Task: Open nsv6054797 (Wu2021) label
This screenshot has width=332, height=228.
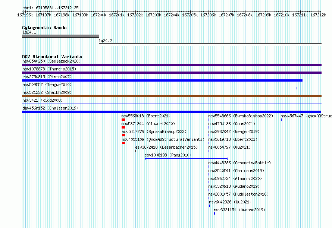Action: [x=229, y=147]
